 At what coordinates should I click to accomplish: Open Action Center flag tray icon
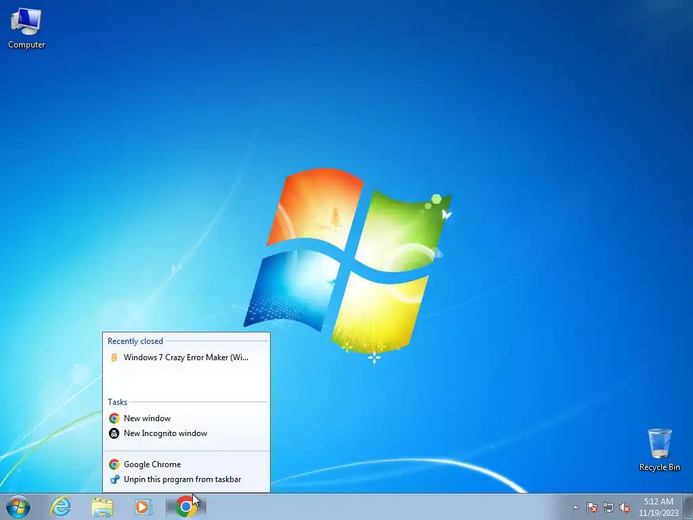coord(591,507)
